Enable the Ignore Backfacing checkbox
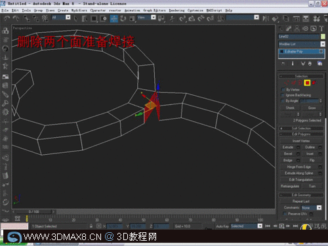 click(x=283, y=95)
